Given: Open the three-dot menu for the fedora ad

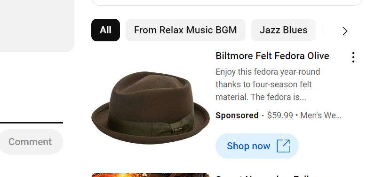Looking at the screenshot, I should tap(353, 57).
